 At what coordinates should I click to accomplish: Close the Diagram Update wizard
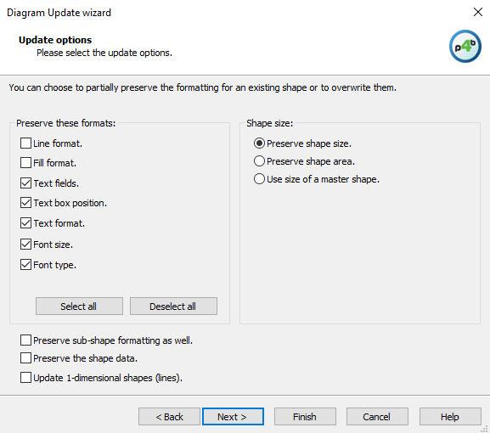(x=478, y=12)
